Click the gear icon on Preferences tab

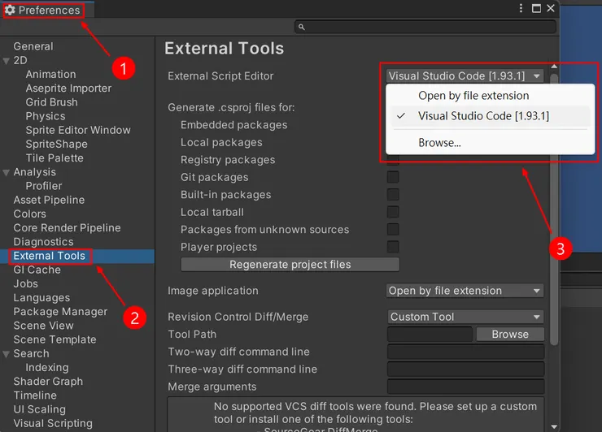coord(11,11)
